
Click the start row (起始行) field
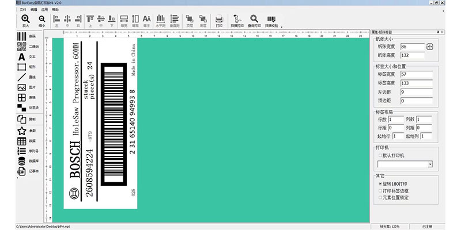click(398, 136)
